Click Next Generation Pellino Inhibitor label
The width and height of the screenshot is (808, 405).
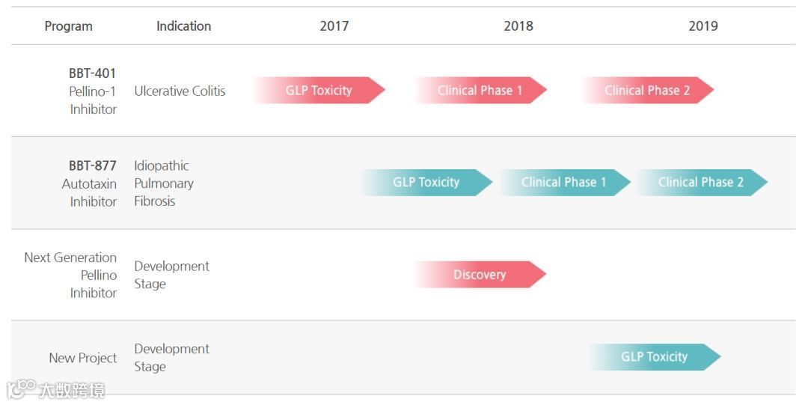point(70,275)
